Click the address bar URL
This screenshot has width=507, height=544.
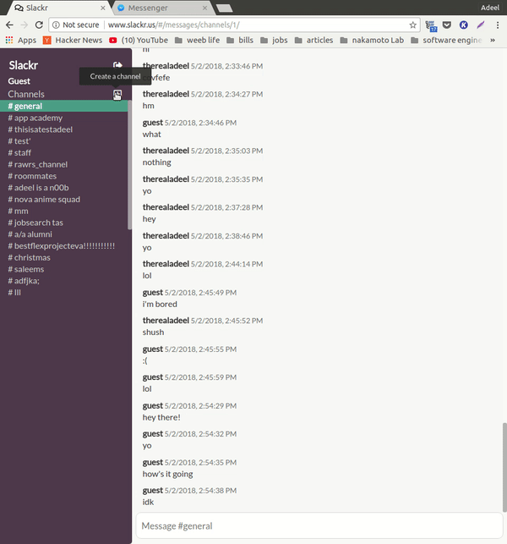pyautogui.click(x=173, y=25)
